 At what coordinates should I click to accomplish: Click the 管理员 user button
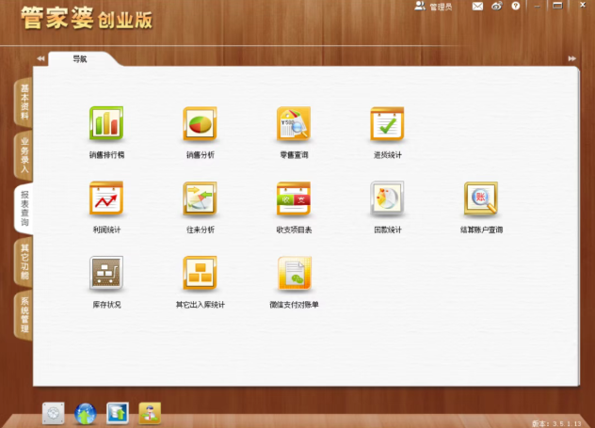[x=434, y=7]
